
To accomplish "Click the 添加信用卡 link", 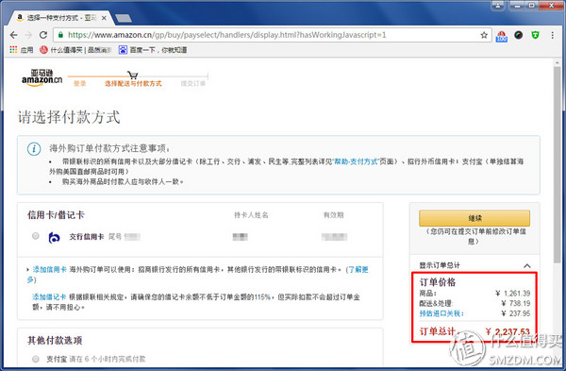I will click(x=49, y=269).
